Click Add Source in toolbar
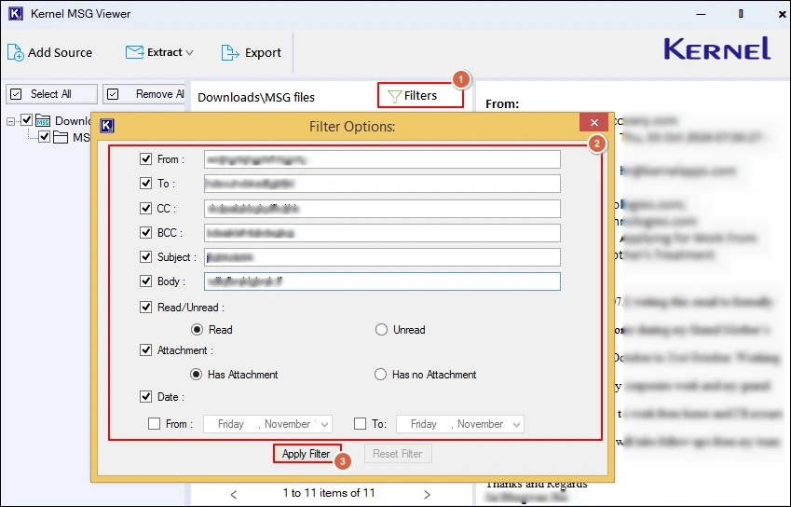791x507 pixels. [50, 52]
